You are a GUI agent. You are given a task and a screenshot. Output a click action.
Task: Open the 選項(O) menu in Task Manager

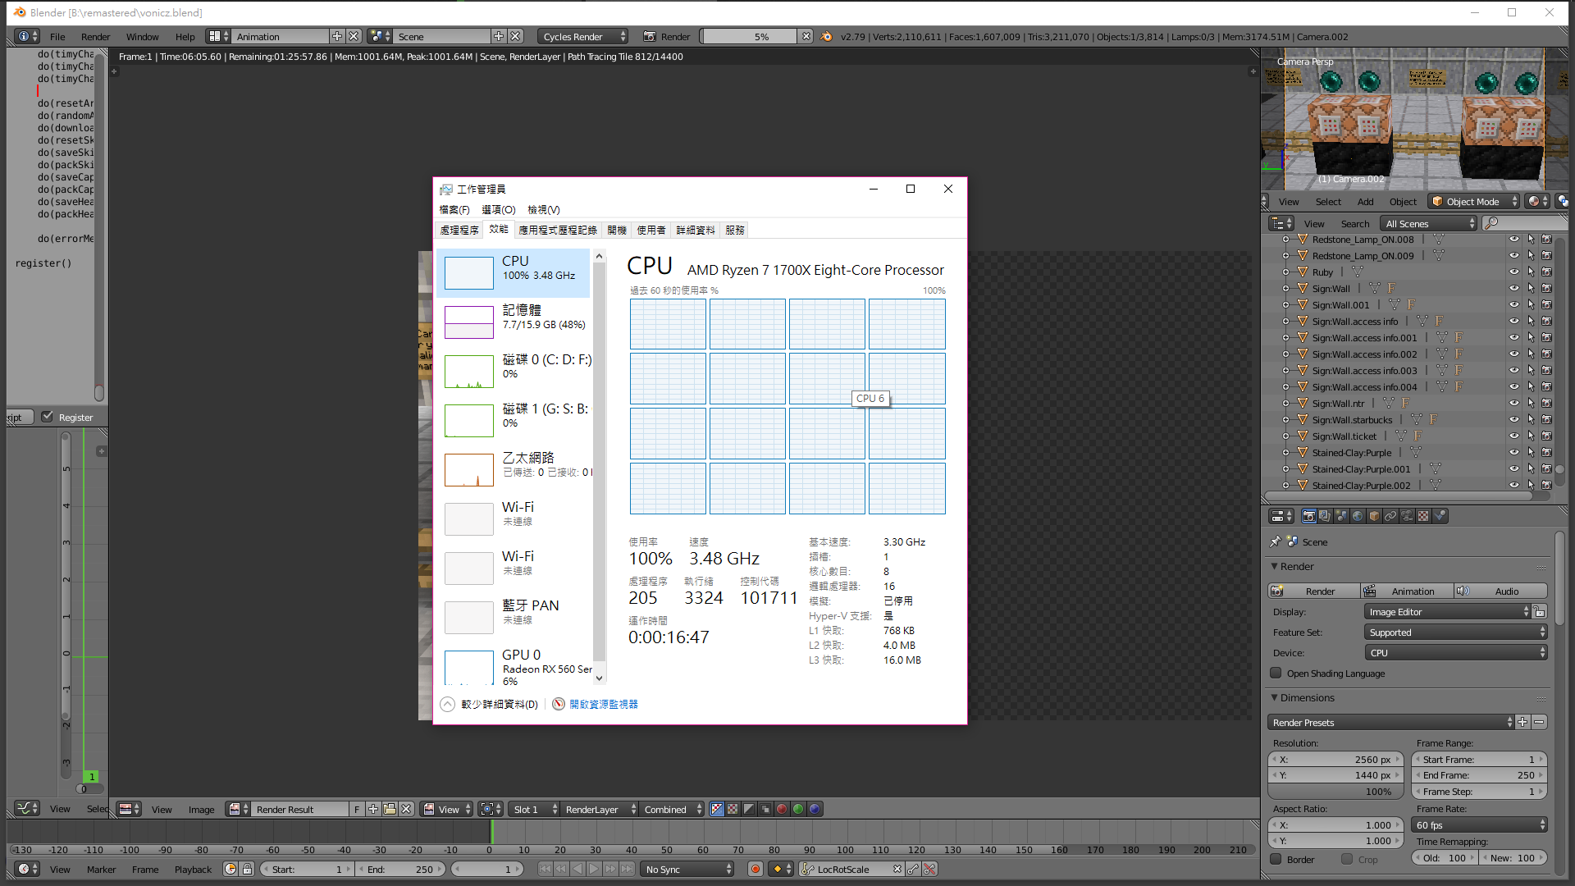pos(499,210)
